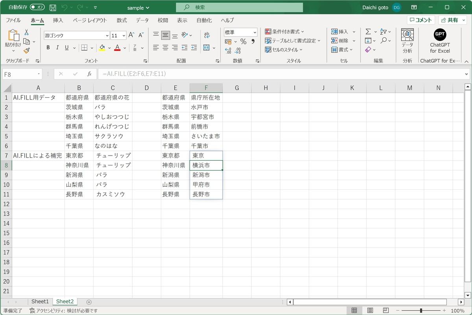
Task: Switch to the 数式 ribbon tab
Action: [x=122, y=20]
